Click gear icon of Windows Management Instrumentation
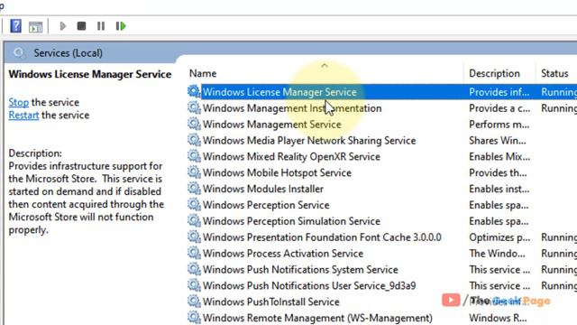 click(194, 107)
